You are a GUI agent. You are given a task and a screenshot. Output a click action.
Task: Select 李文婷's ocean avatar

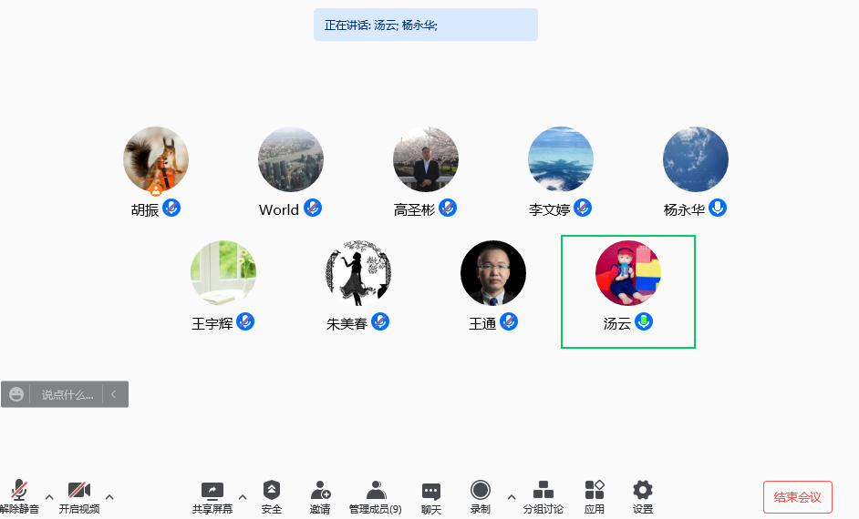click(x=561, y=159)
